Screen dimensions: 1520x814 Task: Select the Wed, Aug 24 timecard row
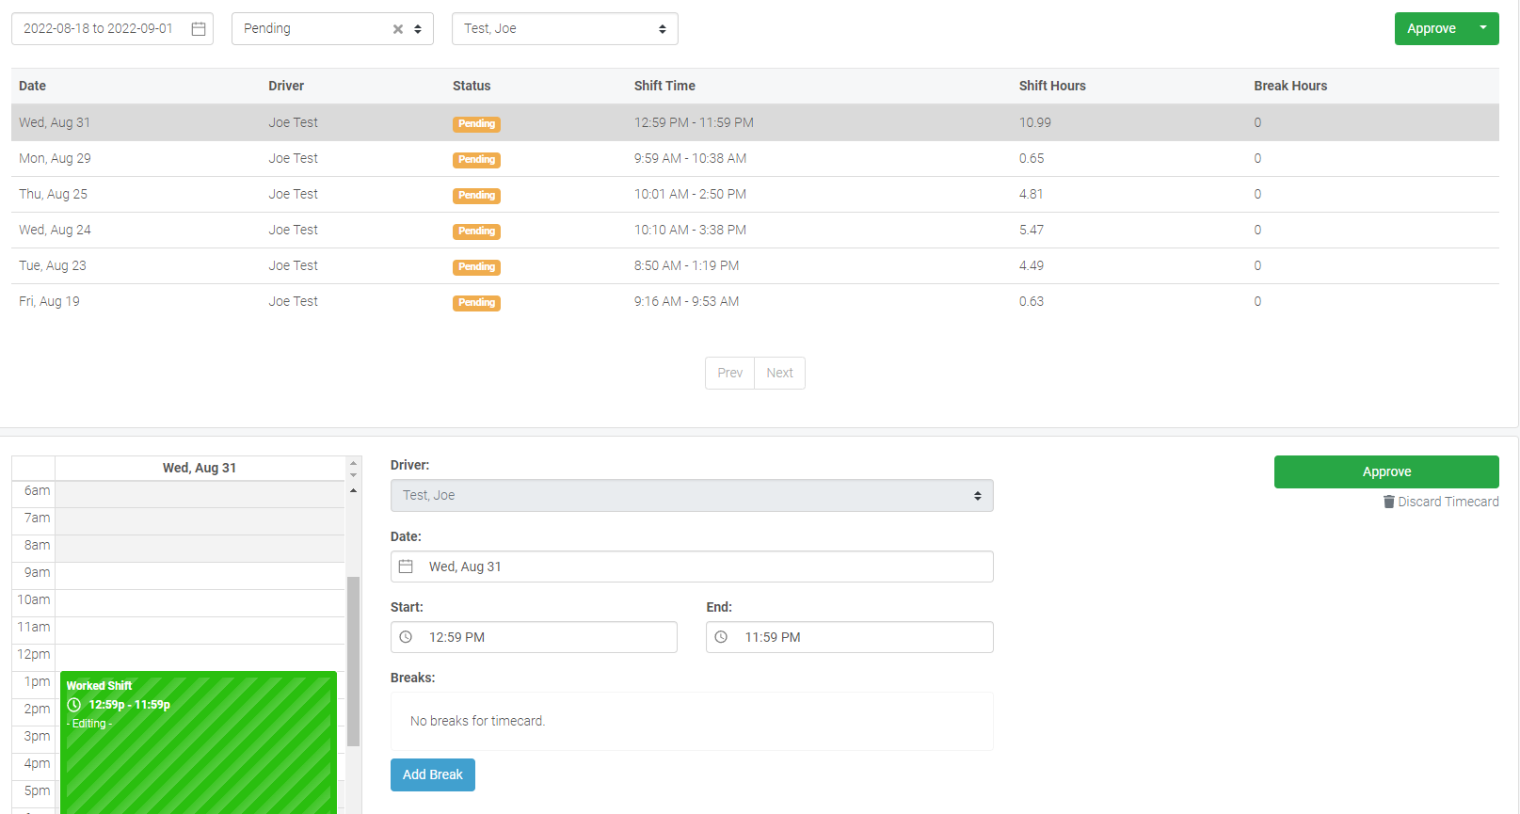click(755, 230)
